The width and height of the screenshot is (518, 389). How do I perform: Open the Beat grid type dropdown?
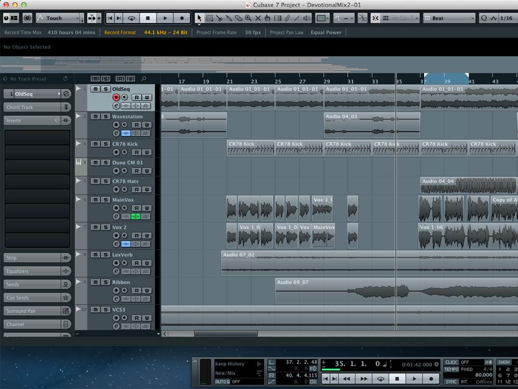tap(449, 18)
